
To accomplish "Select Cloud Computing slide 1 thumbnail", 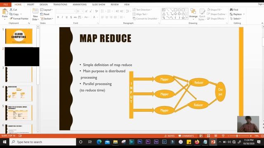I will coord(19,36).
